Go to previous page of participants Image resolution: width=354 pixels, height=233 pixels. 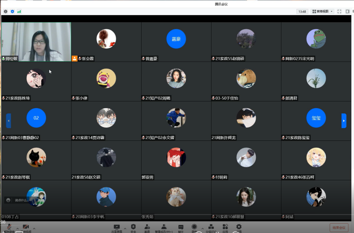(8, 120)
